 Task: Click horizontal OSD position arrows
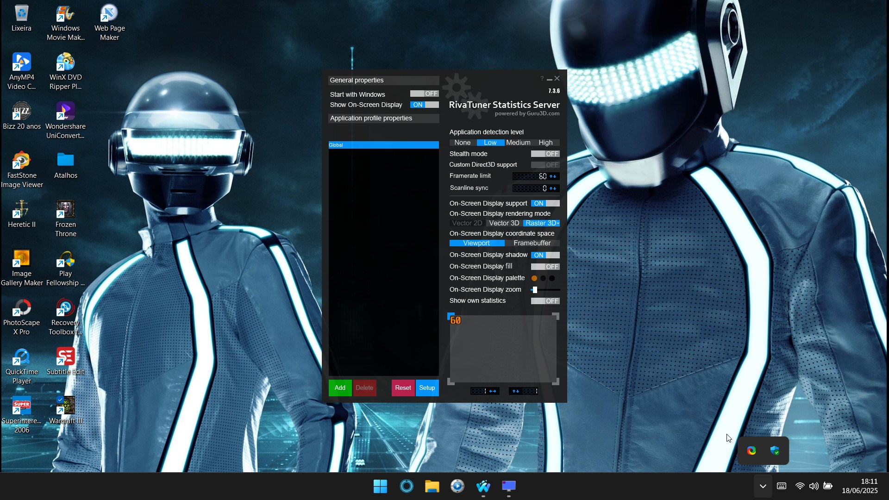[493, 391]
